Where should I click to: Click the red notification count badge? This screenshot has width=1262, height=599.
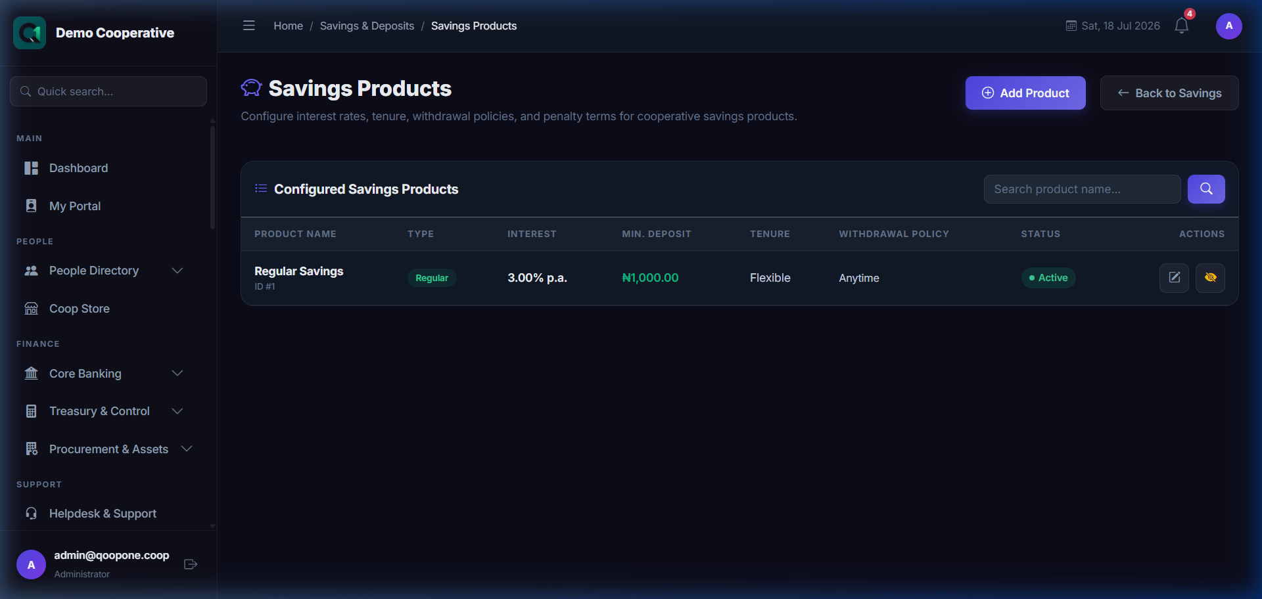click(1190, 14)
